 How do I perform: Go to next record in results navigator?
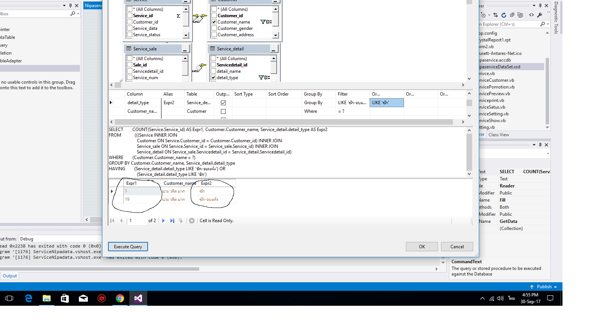click(163, 221)
